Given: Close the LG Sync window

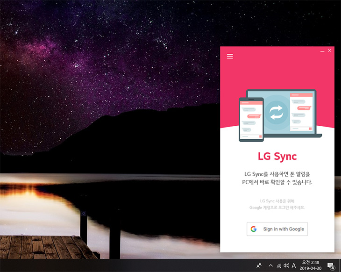Looking at the screenshot, I should click(x=330, y=50).
